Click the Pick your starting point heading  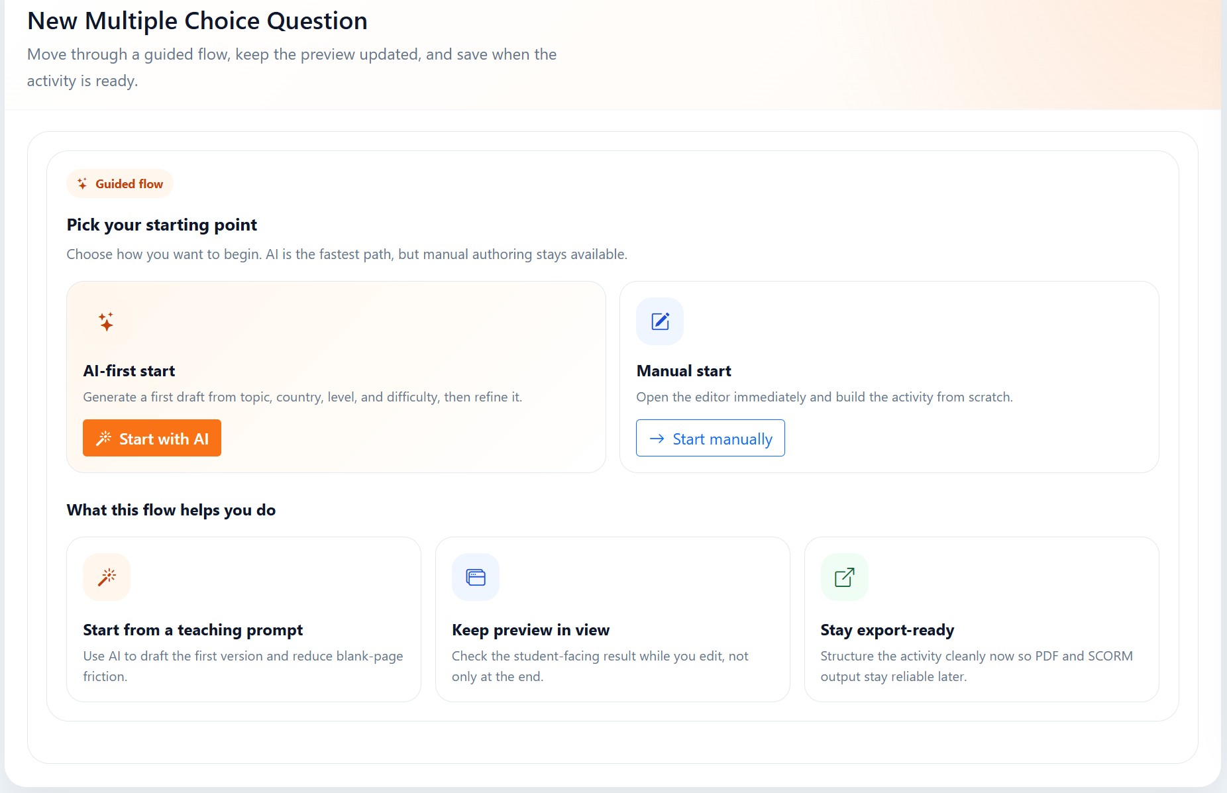pyautogui.click(x=162, y=225)
